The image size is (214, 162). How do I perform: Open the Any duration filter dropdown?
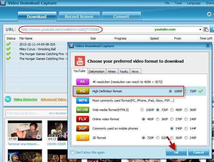(58, 113)
